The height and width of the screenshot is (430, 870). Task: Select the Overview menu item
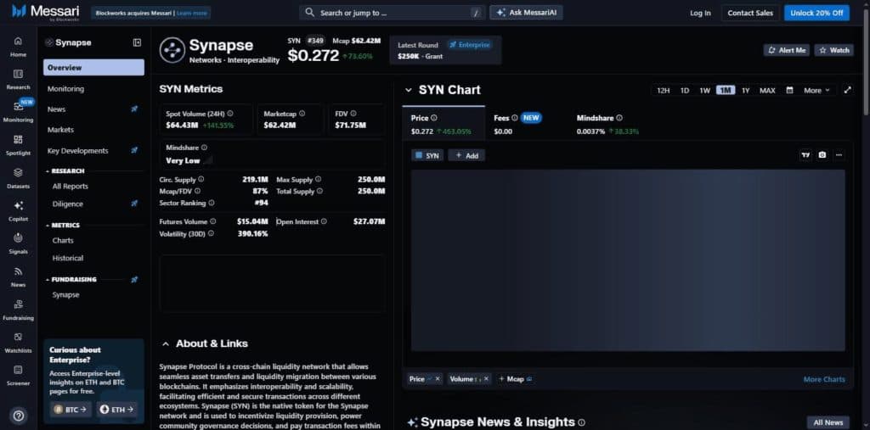tap(93, 68)
